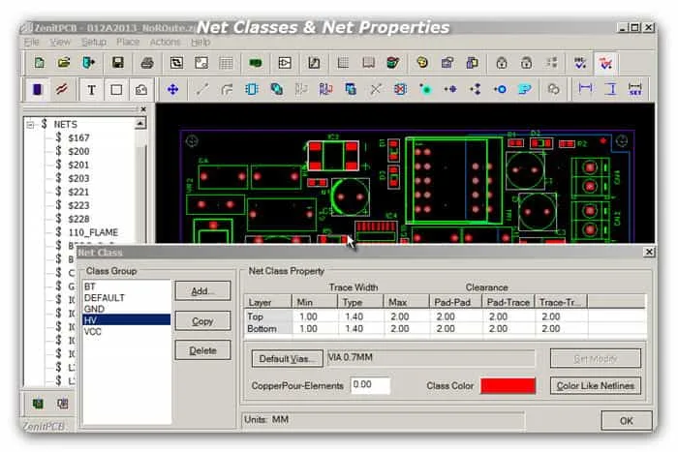
Task: Open the File menu
Action: click(x=32, y=42)
